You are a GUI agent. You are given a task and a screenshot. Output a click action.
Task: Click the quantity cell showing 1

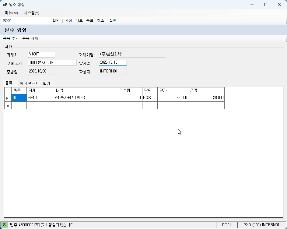click(x=131, y=98)
